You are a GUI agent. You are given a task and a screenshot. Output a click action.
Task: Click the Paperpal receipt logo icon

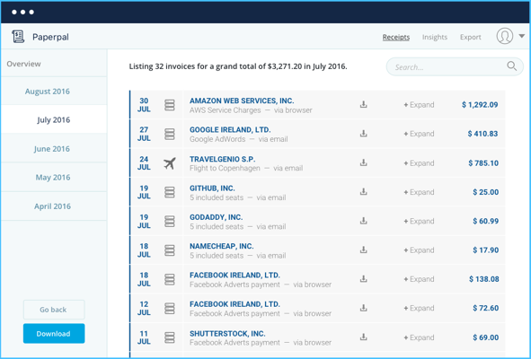pos(18,37)
